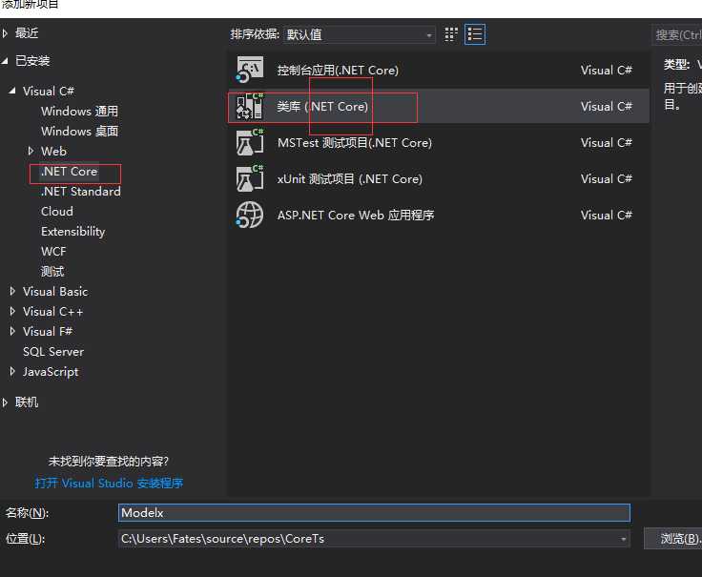Switch to small icons grid view

coord(451,34)
